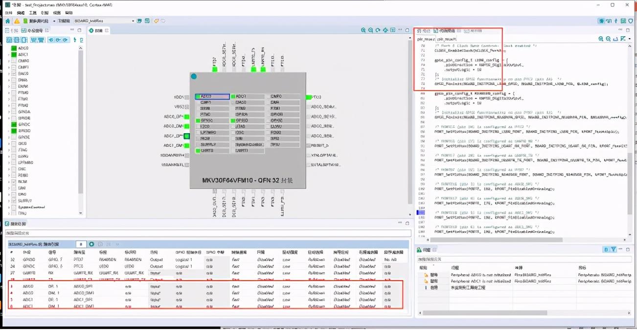Go to the Home icon in the toolbar

tap(7, 21)
